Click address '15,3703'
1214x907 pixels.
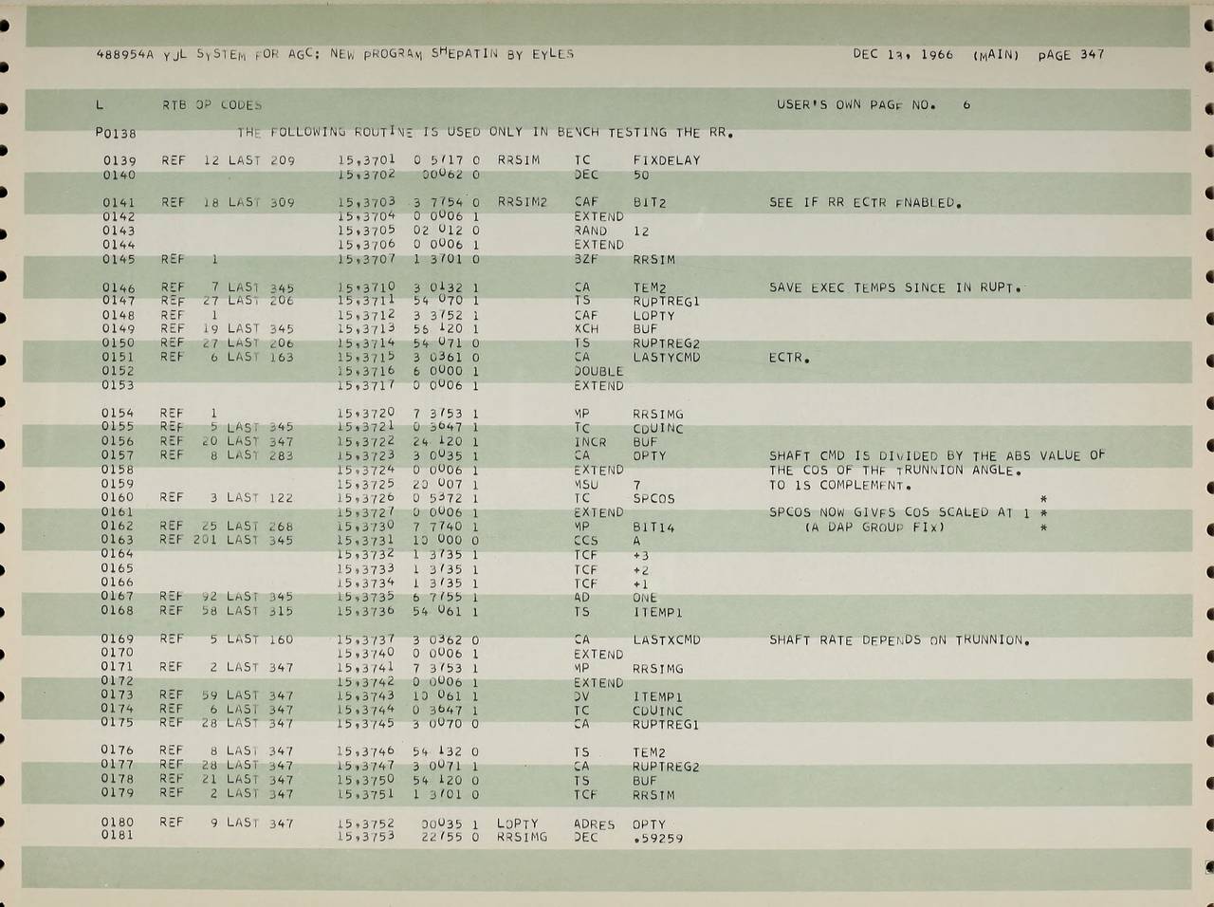(366, 202)
